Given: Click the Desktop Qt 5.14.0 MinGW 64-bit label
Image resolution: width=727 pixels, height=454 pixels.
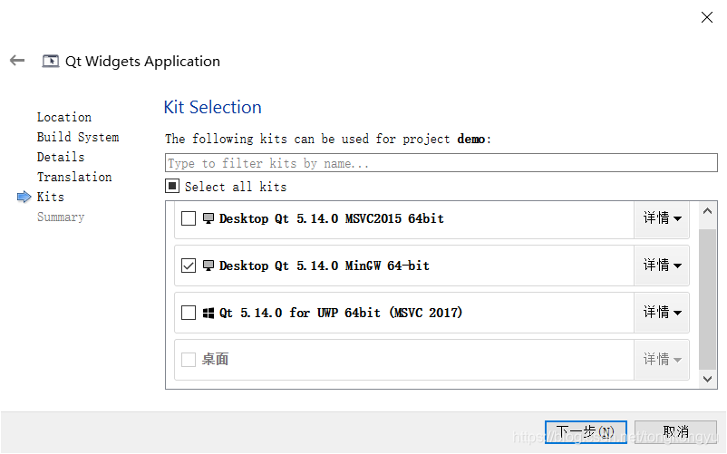Looking at the screenshot, I should pyautogui.click(x=325, y=266).
